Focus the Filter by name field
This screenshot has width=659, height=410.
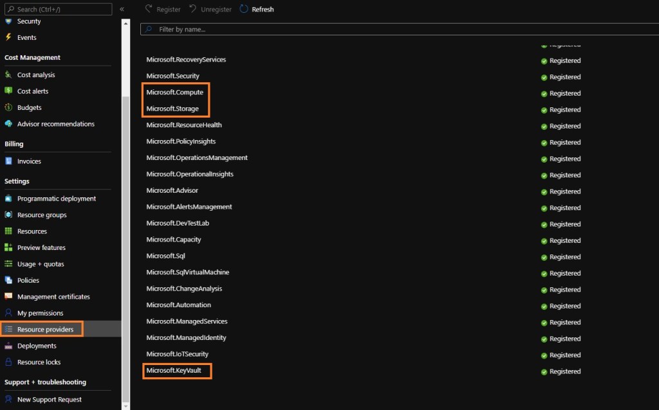click(x=399, y=30)
